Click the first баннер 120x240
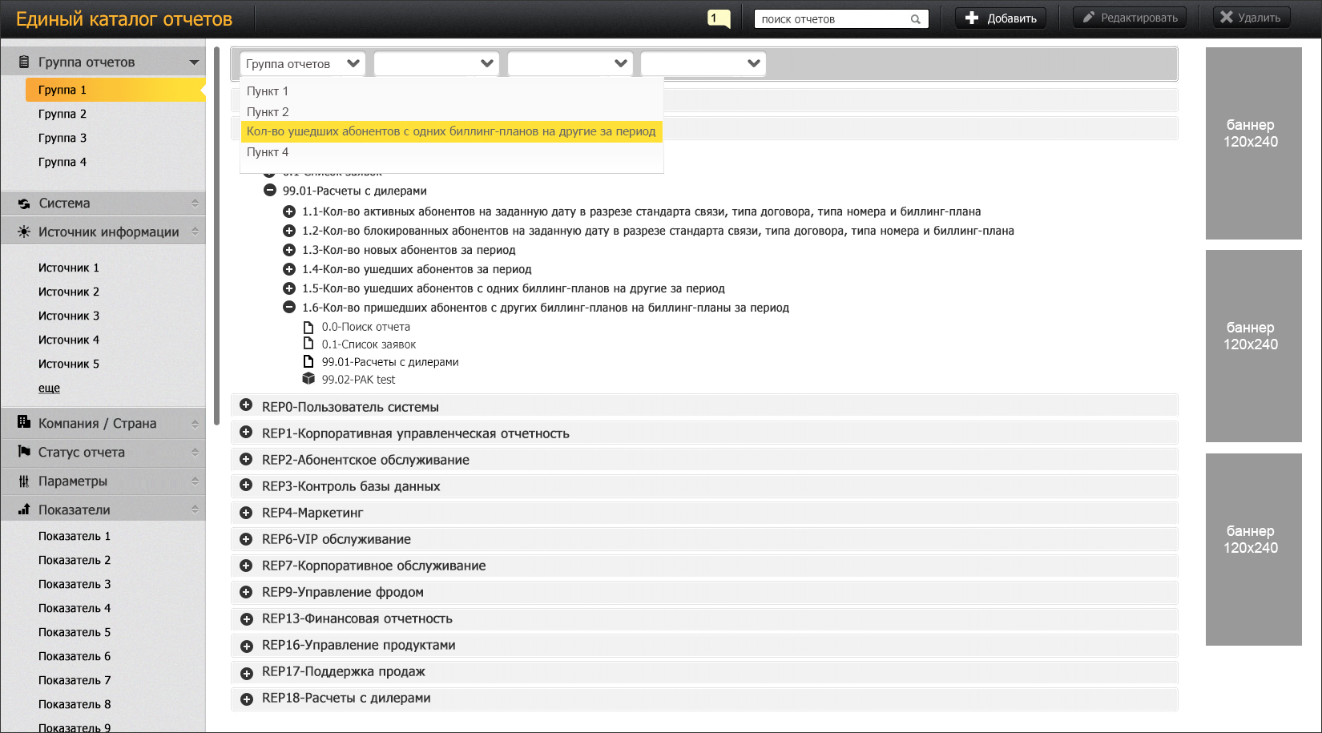The width and height of the screenshot is (1322, 733). click(1254, 143)
